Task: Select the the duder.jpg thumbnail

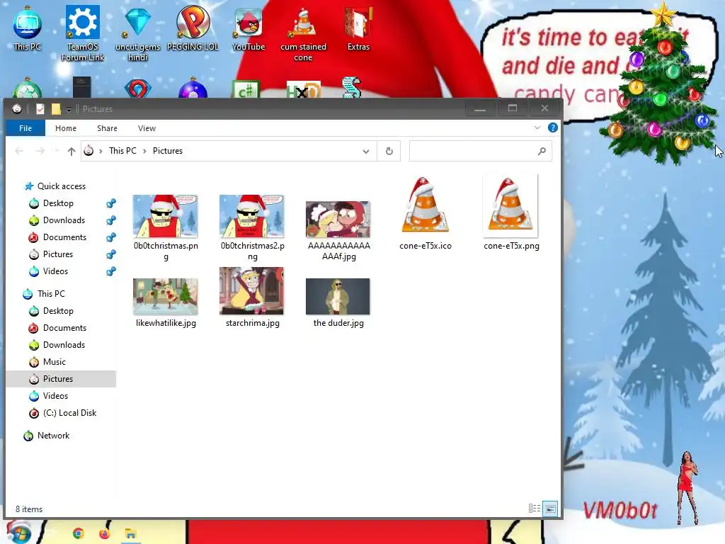Action: (x=338, y=297)
